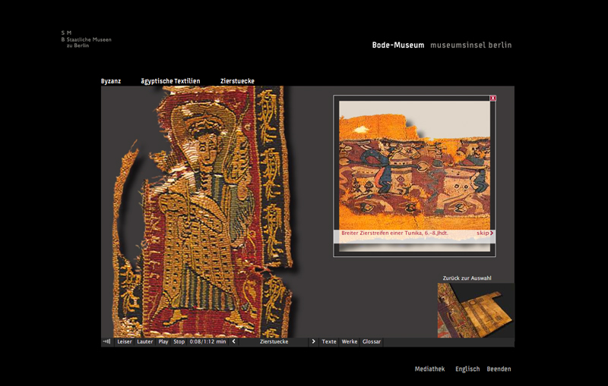Screen dimensions: 608x386
Task: Select Zierstuecke label in bottom navigation bar
Action: click(x=274, y=341)
